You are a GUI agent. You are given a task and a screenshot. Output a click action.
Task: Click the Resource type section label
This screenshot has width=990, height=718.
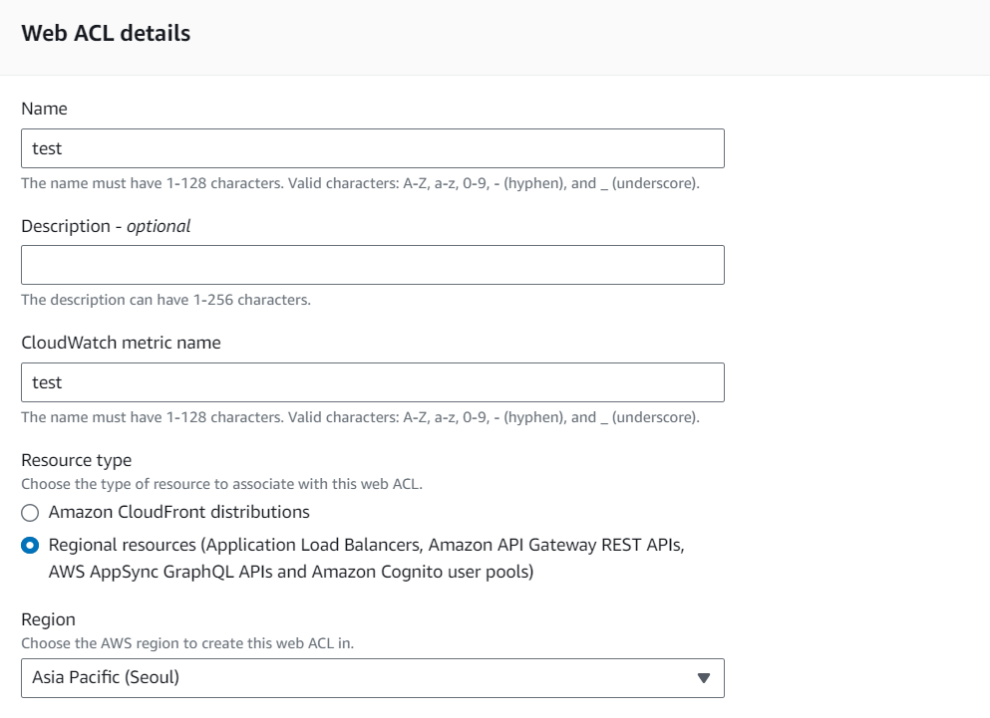pos(77,460)
